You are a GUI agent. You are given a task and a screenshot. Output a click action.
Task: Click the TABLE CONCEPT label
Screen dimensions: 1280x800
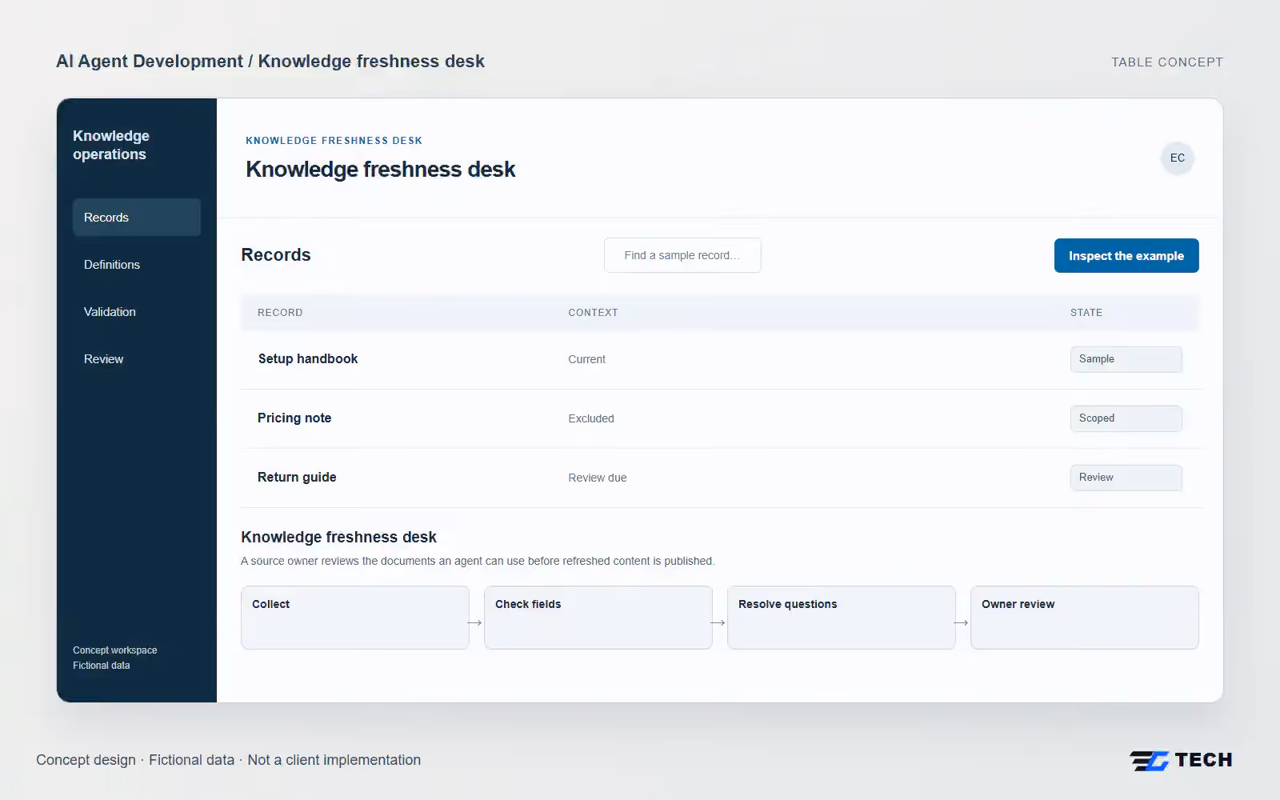pos(1167,62)
